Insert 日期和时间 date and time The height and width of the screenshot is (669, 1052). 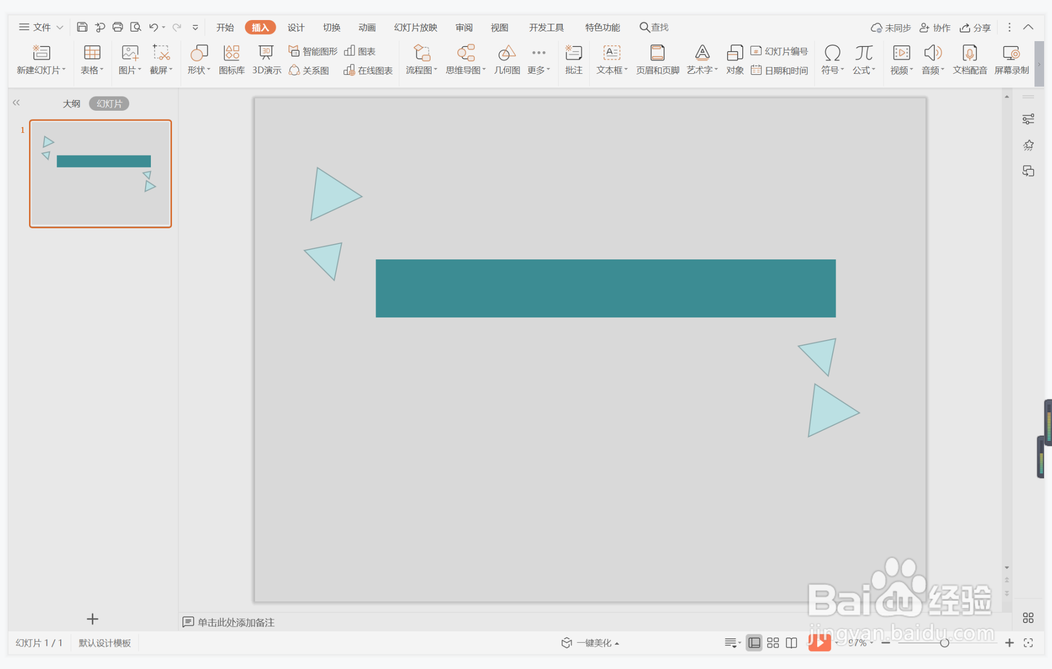pyautogui.click(x=779, y=70)
